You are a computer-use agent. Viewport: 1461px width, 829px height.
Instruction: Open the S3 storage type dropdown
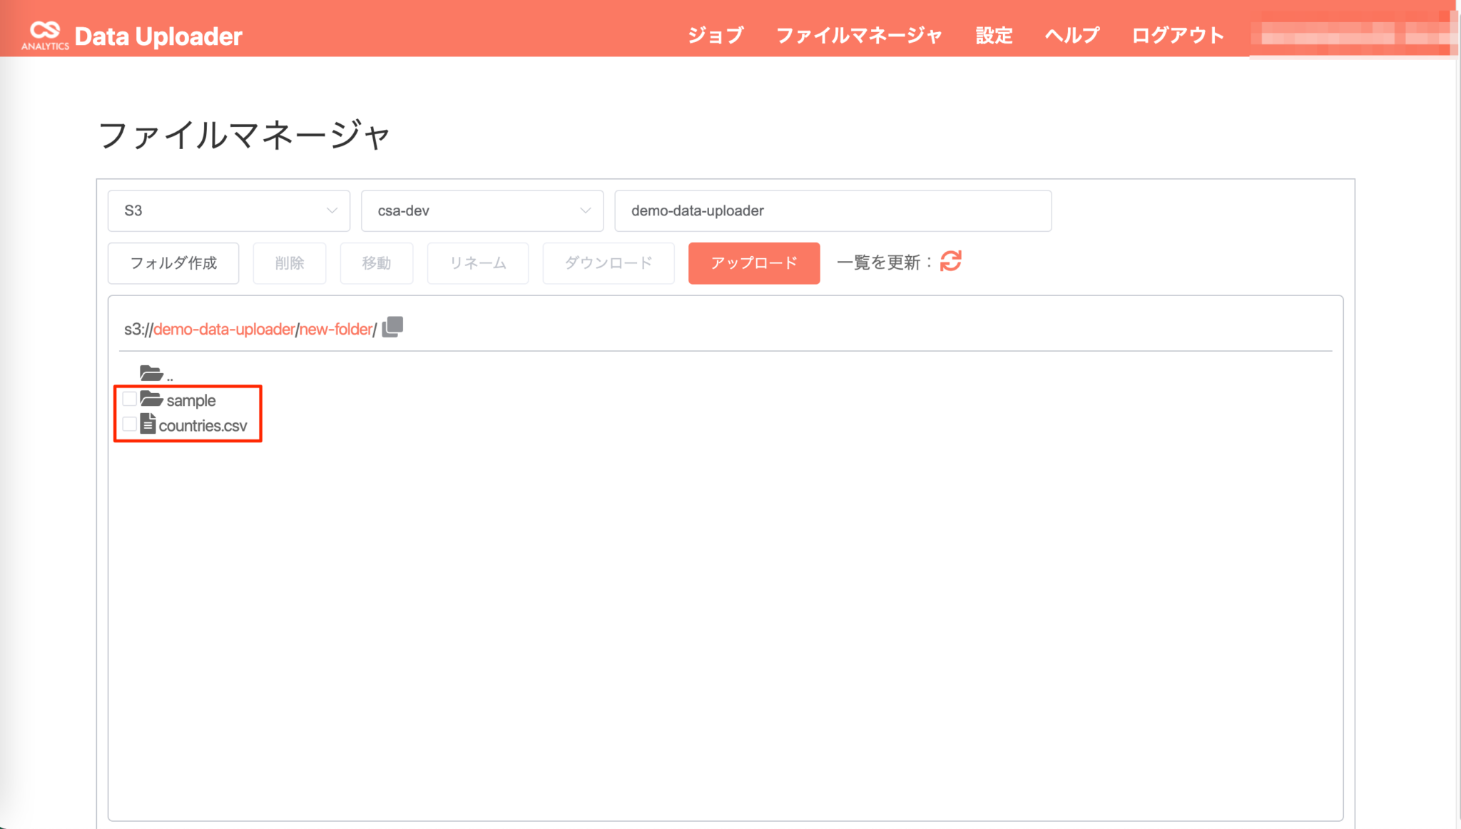coord(228,210)
